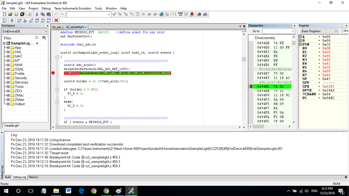Collapse the if holder code block fold
This screenshot has height=196, width=349.
(57, 89)
